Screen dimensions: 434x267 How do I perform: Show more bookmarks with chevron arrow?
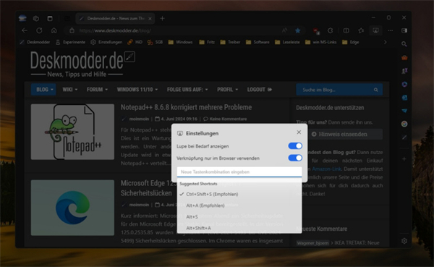385,42
